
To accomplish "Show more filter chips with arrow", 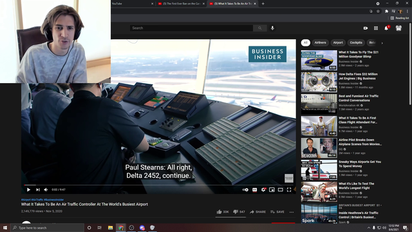I will coord(382,43).
